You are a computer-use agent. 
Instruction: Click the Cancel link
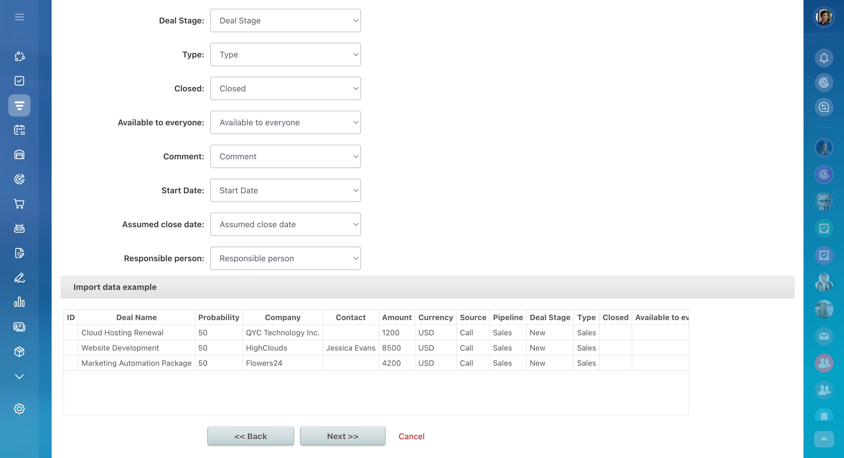(411, 436)
